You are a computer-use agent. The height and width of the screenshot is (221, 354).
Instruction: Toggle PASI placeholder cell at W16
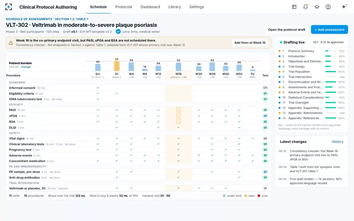(178, 110)
